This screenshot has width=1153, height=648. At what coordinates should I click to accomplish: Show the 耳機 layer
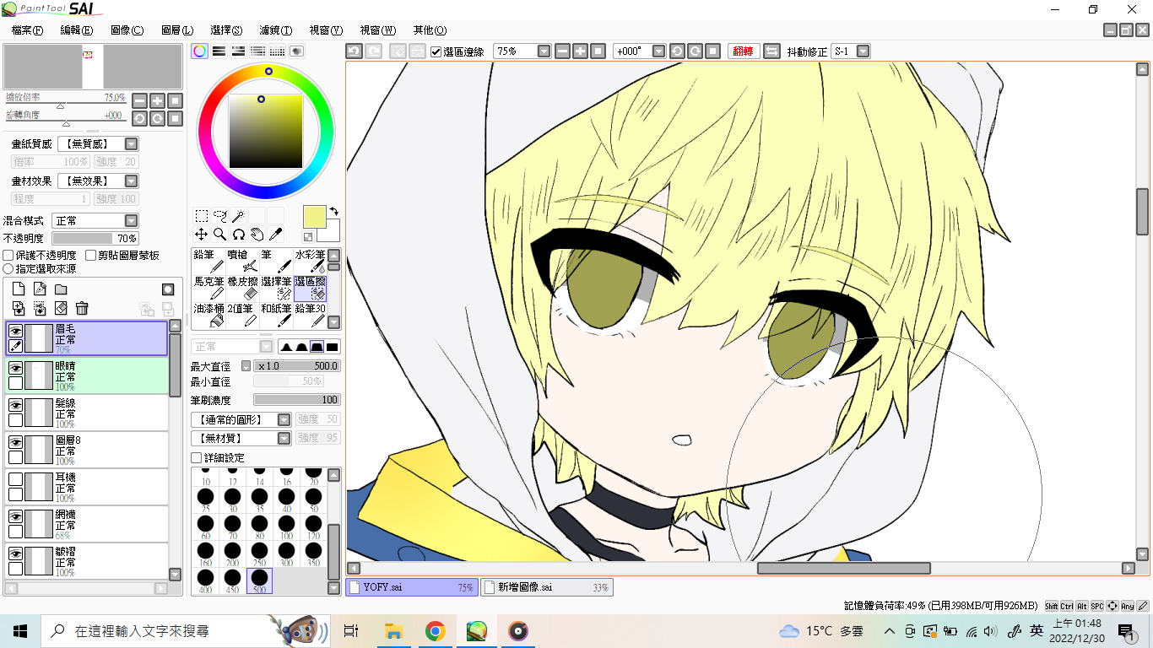(15, 479)
